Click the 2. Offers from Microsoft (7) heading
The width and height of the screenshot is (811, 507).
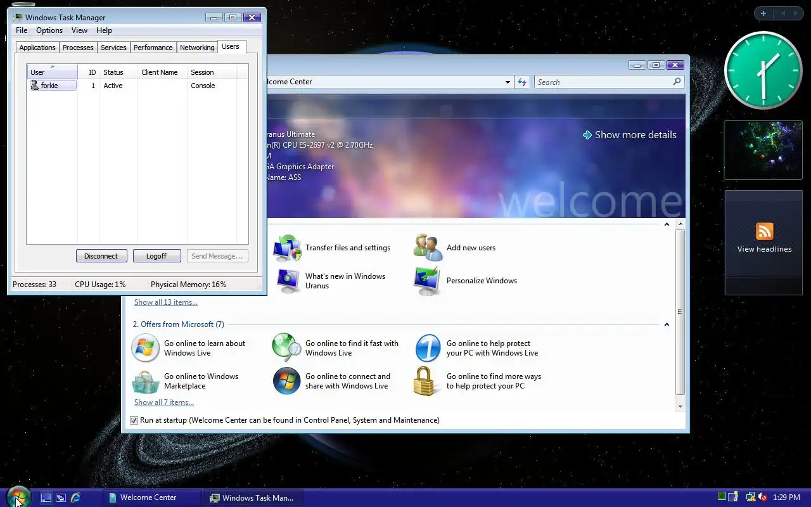(178, 324)
